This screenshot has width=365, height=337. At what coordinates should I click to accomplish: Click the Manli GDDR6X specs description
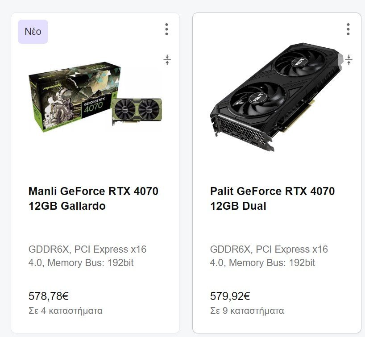click(87, 256)
